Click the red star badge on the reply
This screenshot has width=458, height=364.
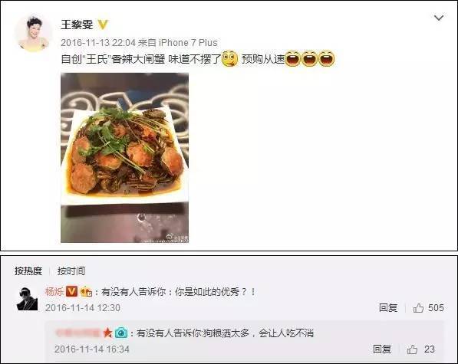pos(107,333)
